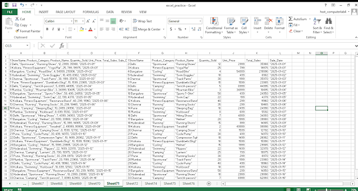
Task: Expand the font color dropdown arrow
Action: (x=95, y=29)
